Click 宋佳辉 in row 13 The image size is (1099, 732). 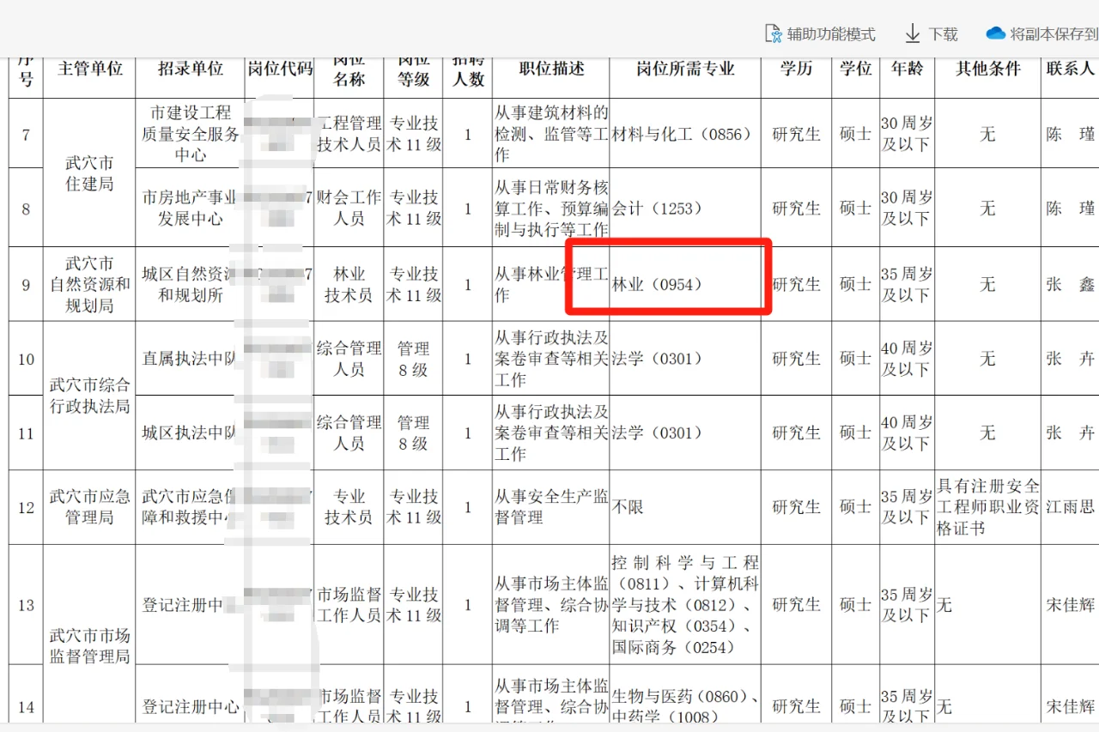pyautogui.click(x=1071, y=605)
